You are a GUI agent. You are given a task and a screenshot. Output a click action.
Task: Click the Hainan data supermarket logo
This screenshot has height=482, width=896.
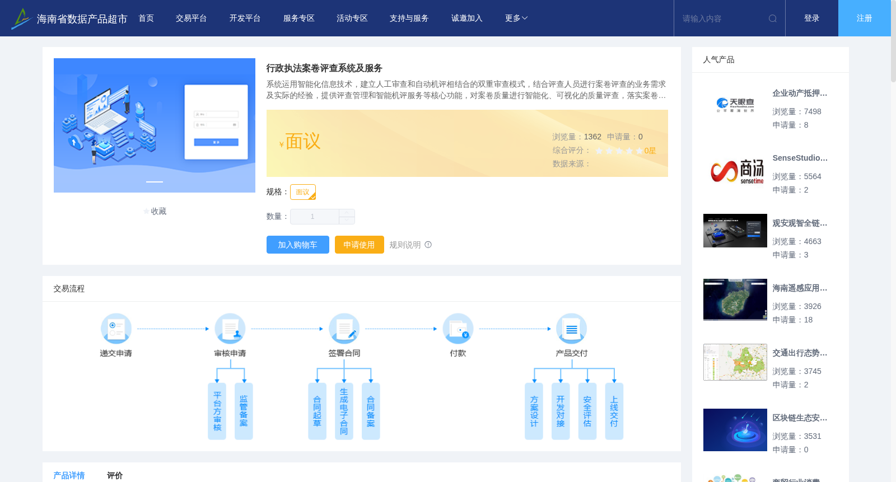coord(21,18)
